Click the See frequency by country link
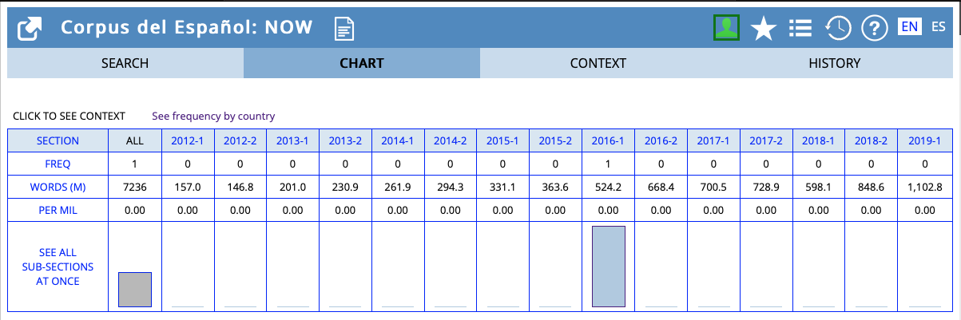Viewport: 961px width, 320px height. pyautogui.click(x=213, y=116)
